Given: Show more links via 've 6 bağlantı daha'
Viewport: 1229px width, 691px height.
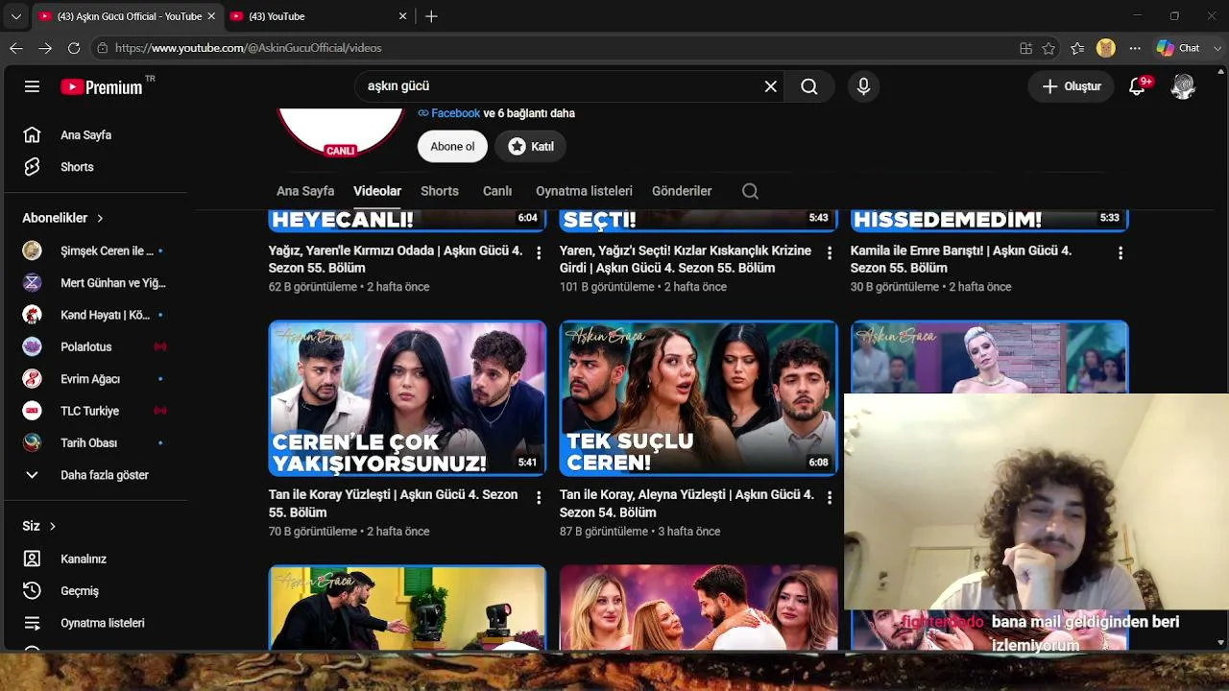Looking at the screenshot, I should coord(529,113).
